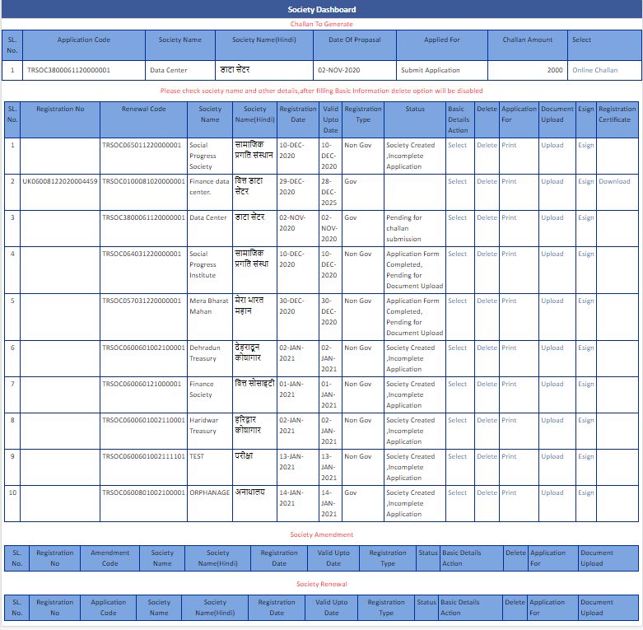Open Online Challan link for Data Center
This screenshot has width=643, height=630.
(x=594, y=70)
